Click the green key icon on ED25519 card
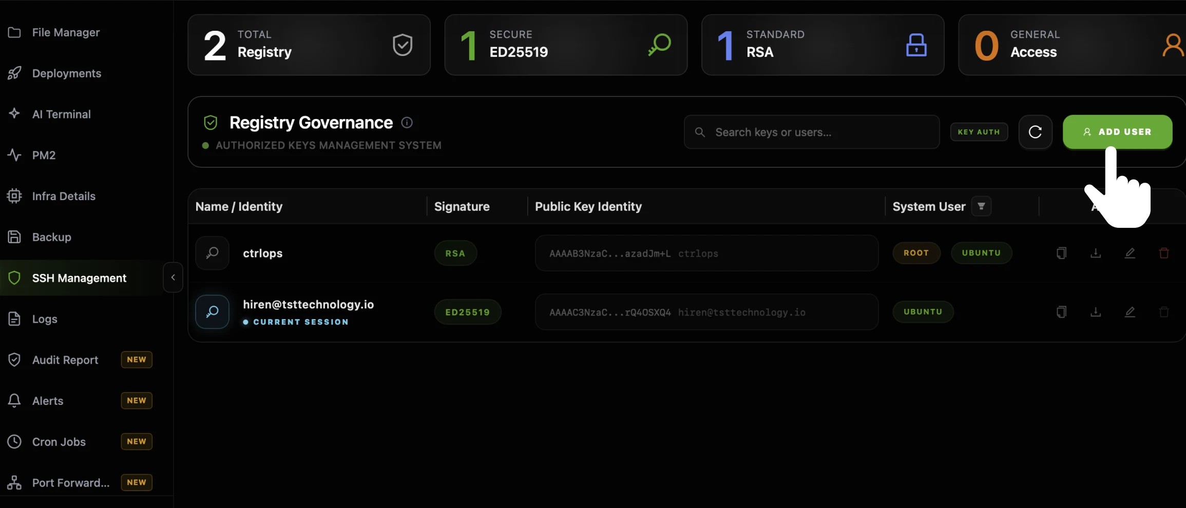This screenshot has width=1186, height=508. 660,45
